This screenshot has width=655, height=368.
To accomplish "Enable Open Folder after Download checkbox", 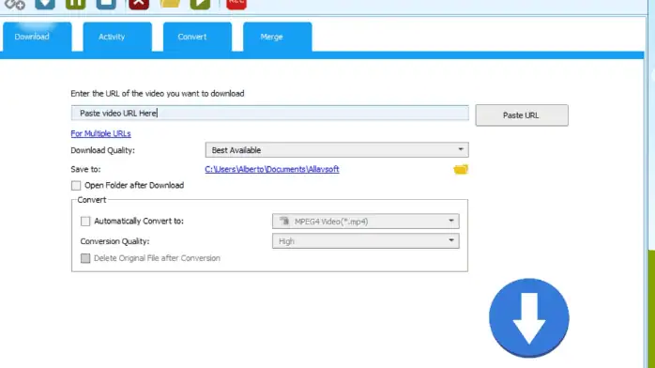I will [x=76, y=186].
